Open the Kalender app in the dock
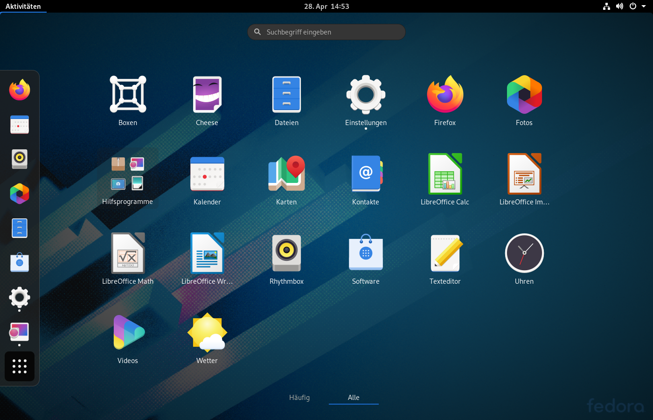653x420 pixels. point(20,125)
